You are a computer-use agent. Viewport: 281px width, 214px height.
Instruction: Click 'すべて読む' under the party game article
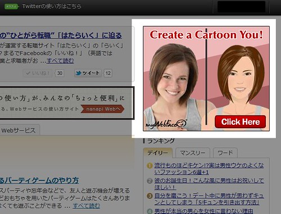click(x=87, y=206)
